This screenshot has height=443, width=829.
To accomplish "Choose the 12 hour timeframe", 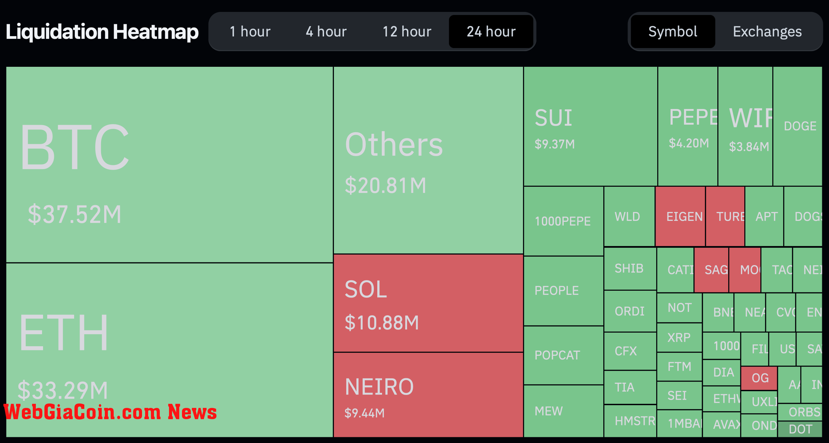I will tap(407, 32).
